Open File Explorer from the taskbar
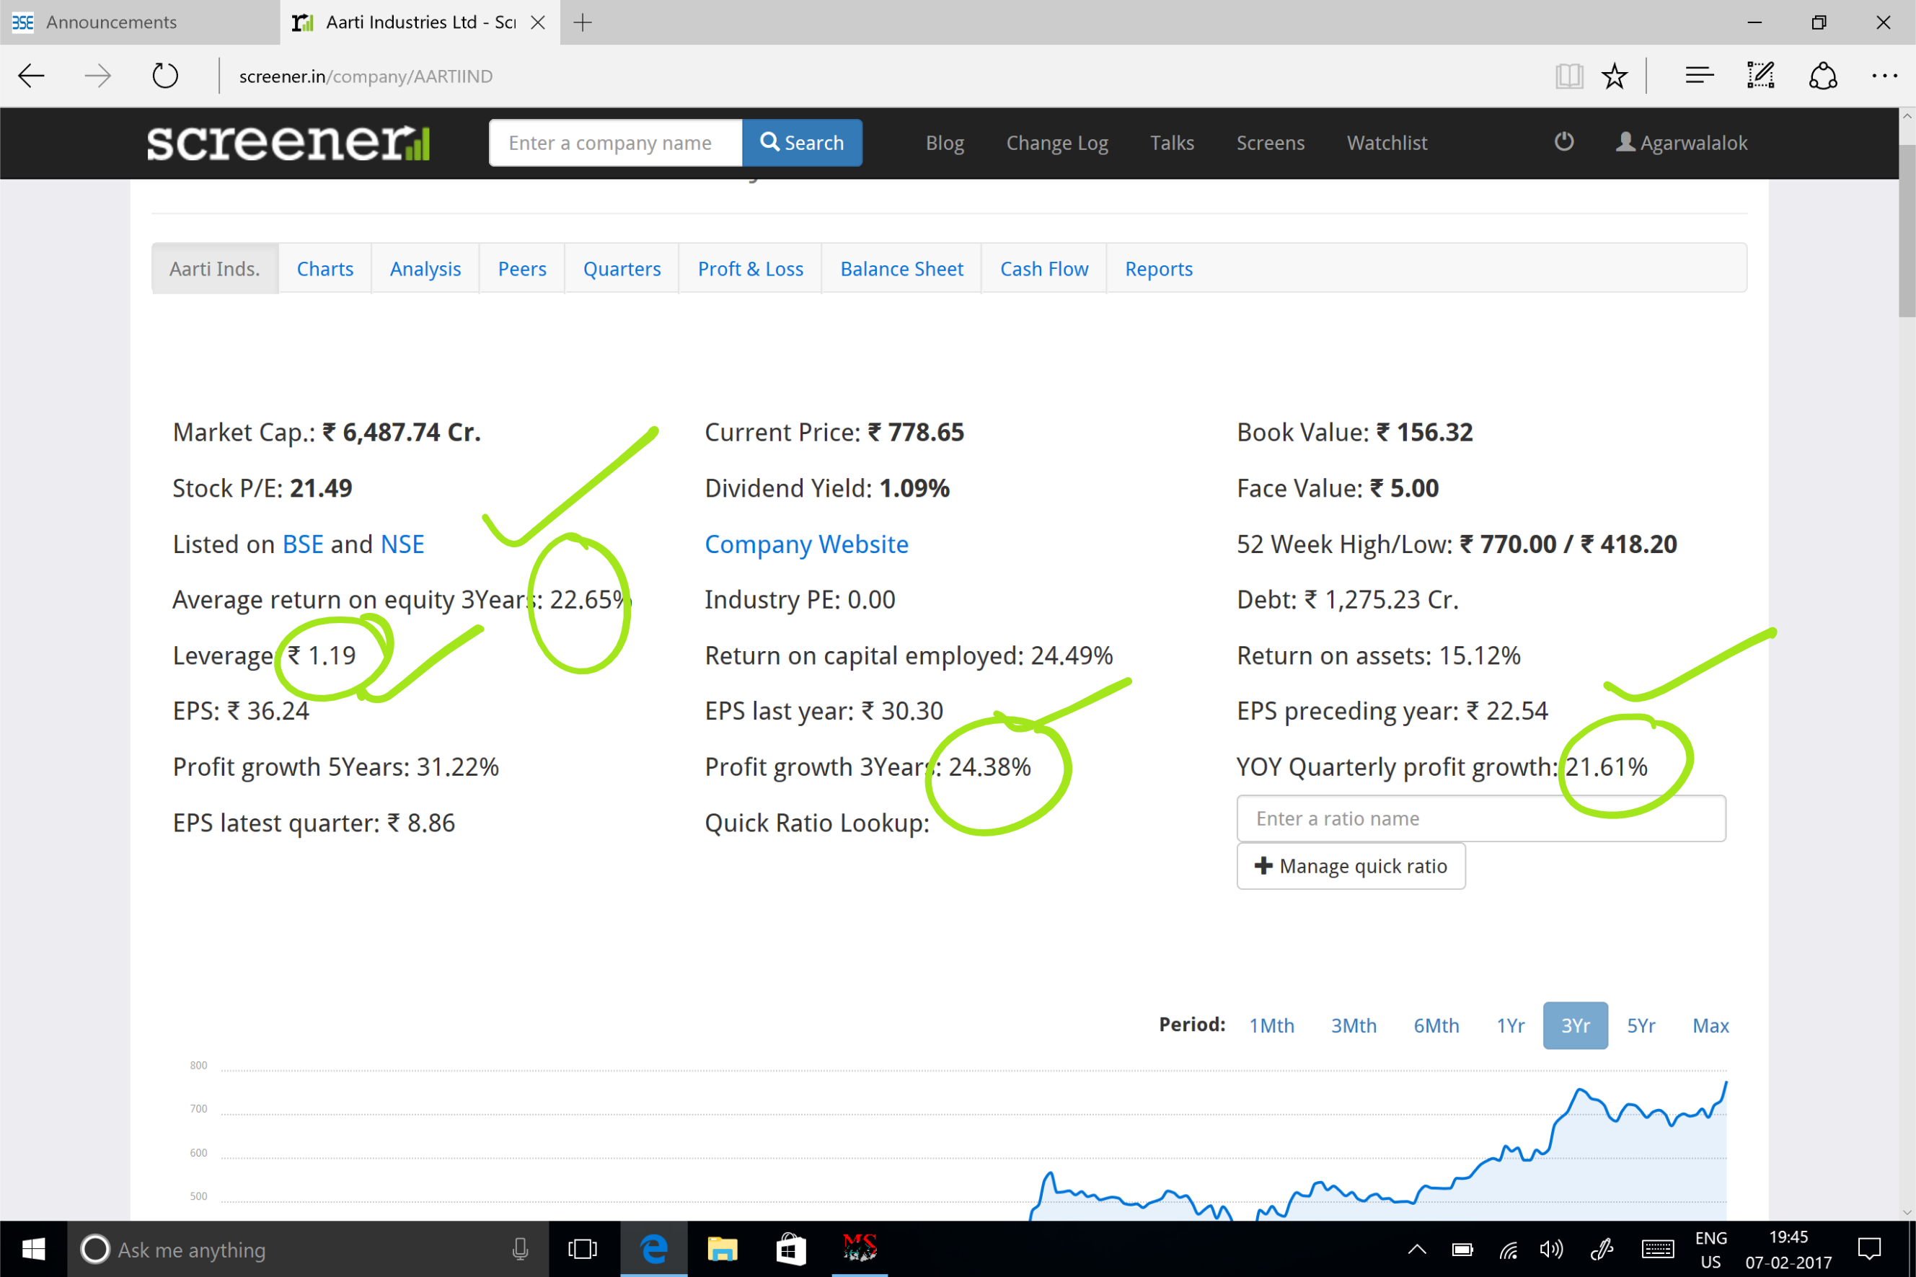This screenshot has width=1916, height=1277. pos(721,1248)
